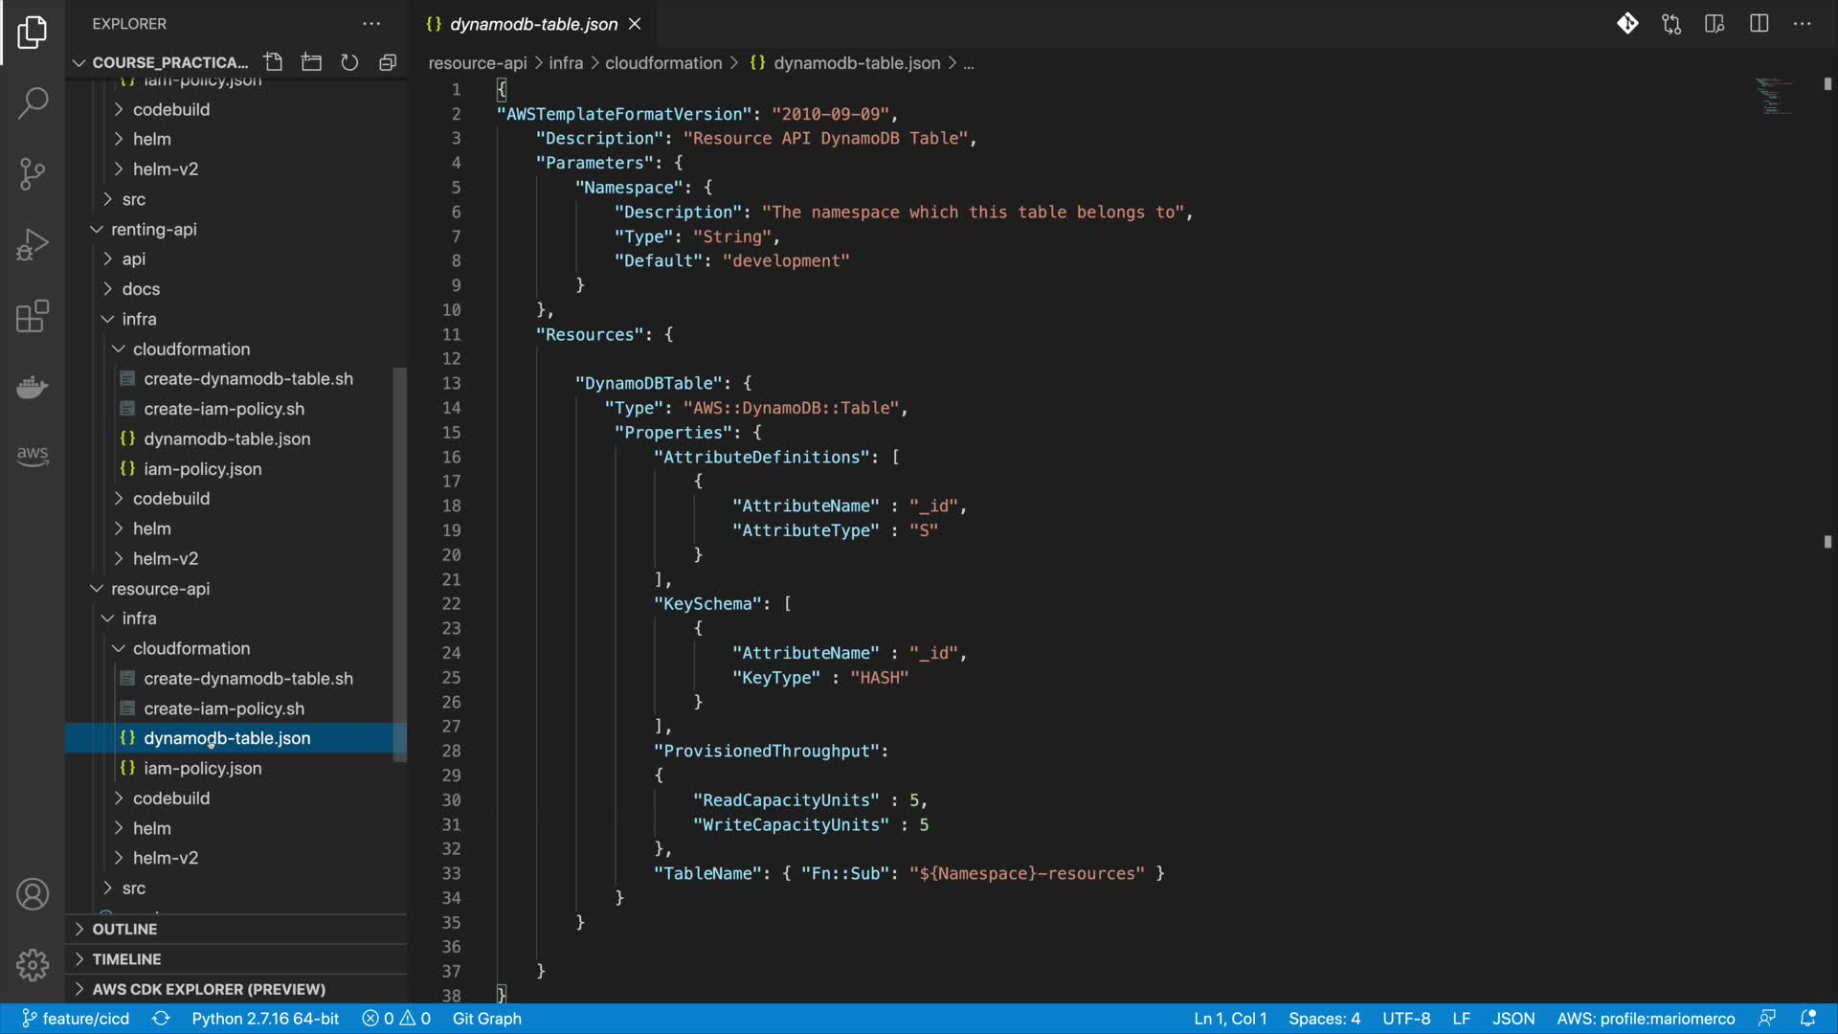Collapse all folders in explorer
Viewport: 1838px width, 1034px height.
coord(388,62)
